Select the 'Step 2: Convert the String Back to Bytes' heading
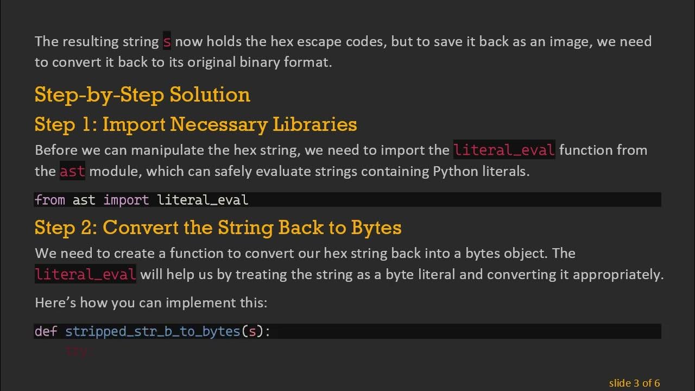 click(218, 227)
